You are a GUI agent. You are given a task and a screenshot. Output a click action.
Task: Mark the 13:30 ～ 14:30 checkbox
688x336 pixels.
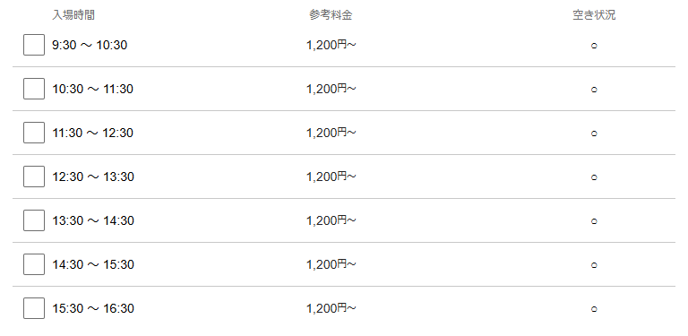point(34,220)
